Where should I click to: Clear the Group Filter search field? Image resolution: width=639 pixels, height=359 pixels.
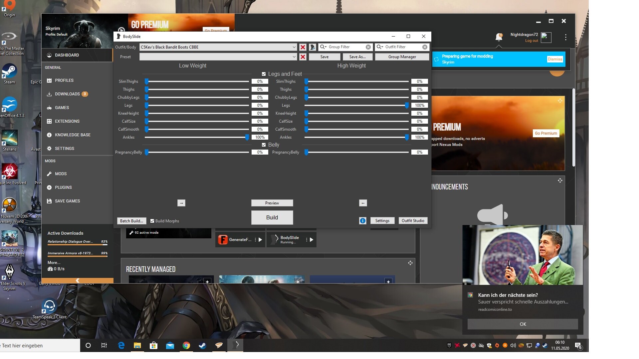(368, 47)
